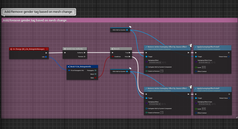Viewport: 238px width, 129px height.
Task: Click the lower GGA Ability System variable output pin
Action: coord(127,71)
